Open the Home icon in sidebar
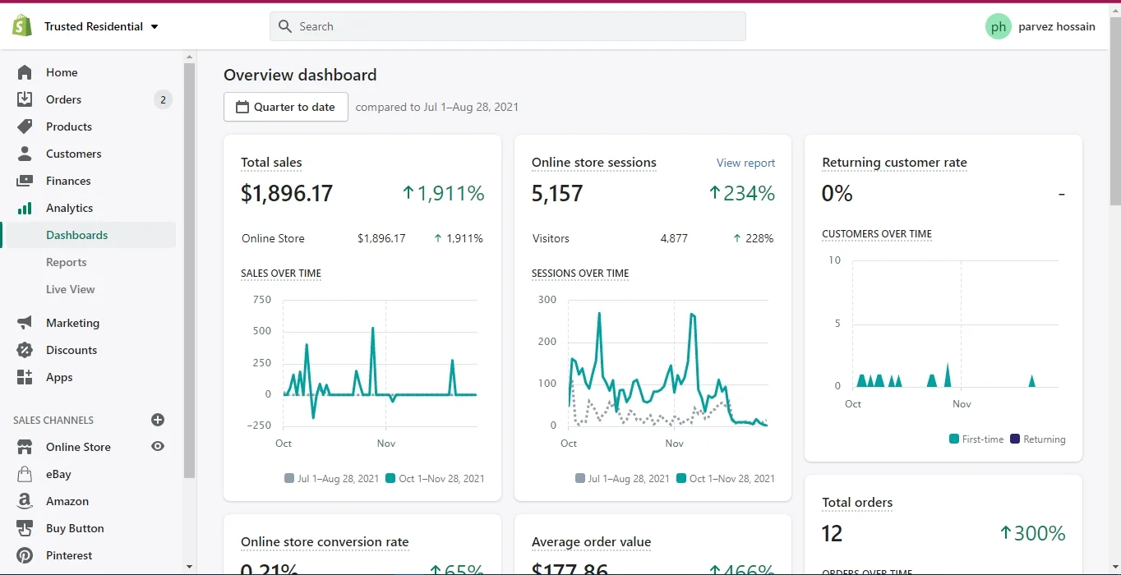The height and width of the screenshot is (575, 1121). (25, 72)
